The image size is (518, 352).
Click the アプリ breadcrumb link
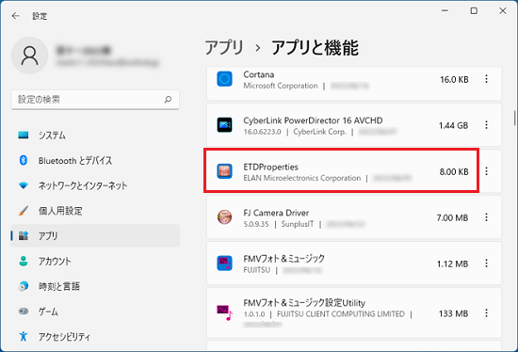point(224,48)
